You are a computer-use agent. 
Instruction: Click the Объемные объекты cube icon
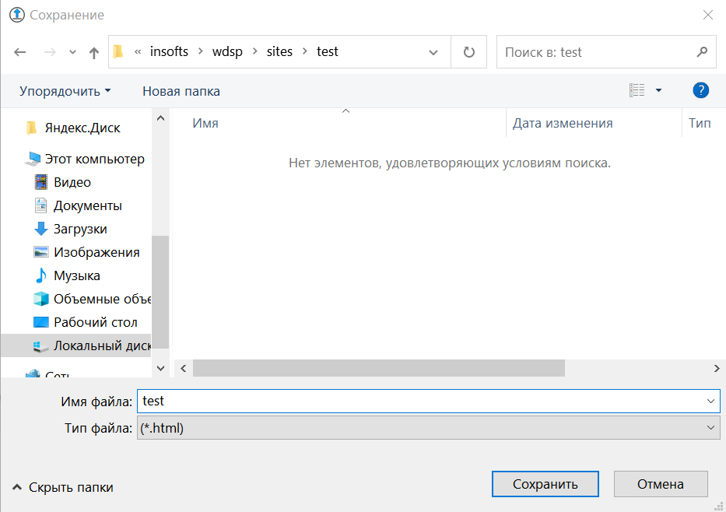pyautogui.click(x=41, y=299)
